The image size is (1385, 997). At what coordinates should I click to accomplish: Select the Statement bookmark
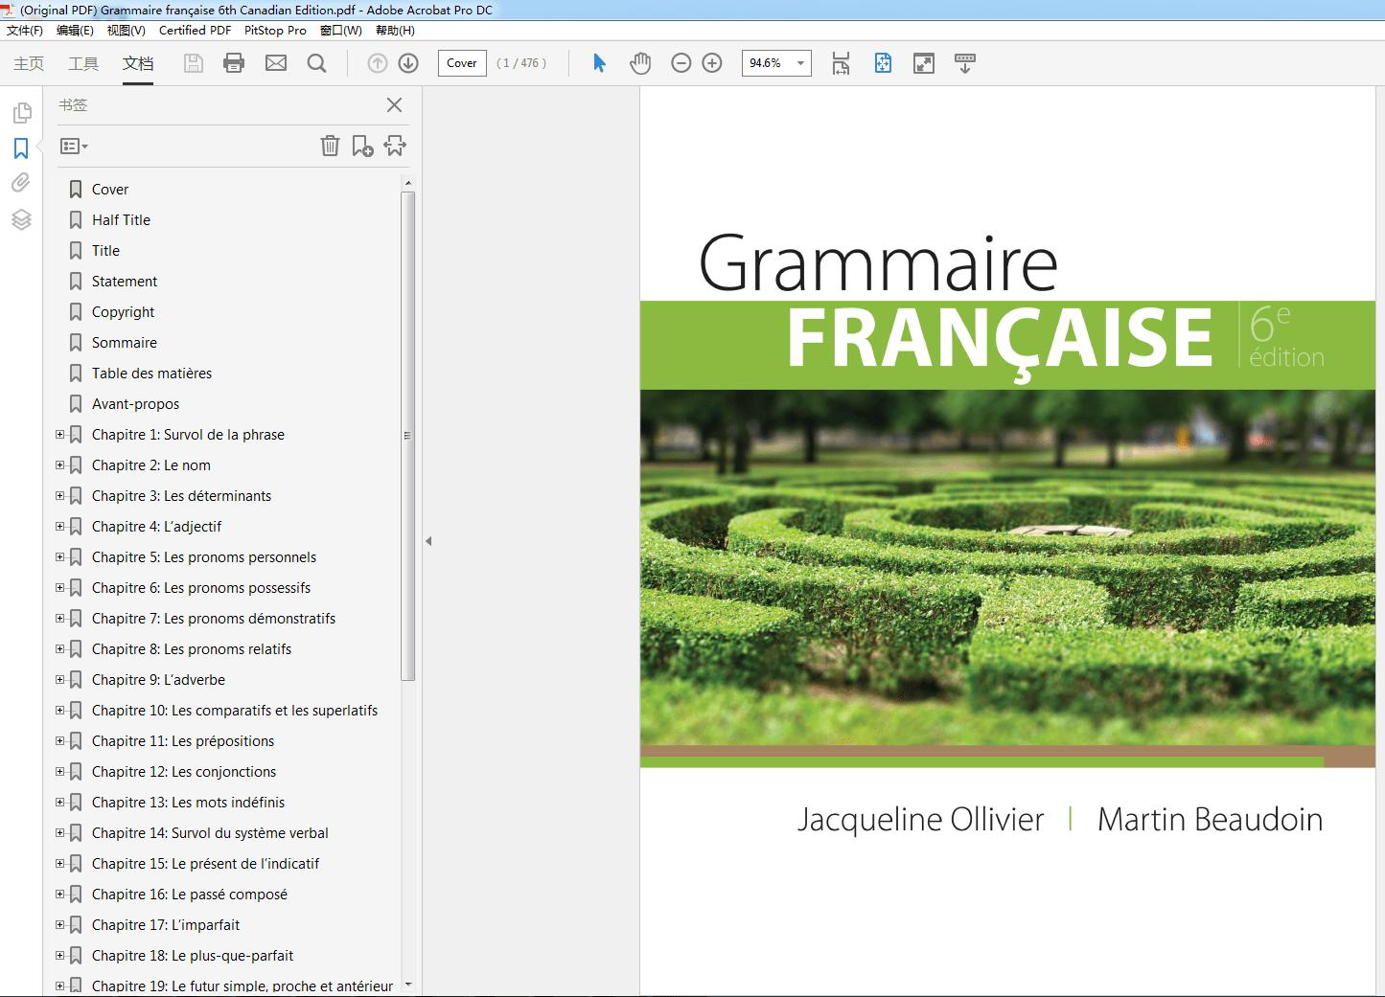click(125, 282)
